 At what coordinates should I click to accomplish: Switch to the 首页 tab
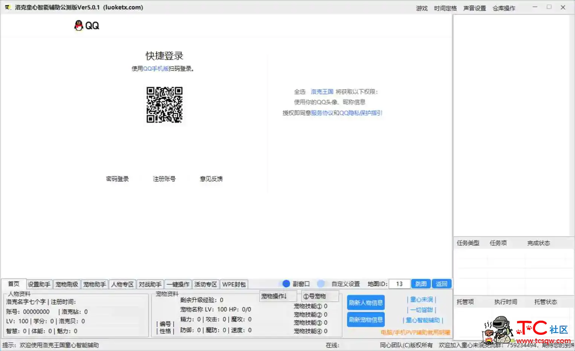coord(14,284)
